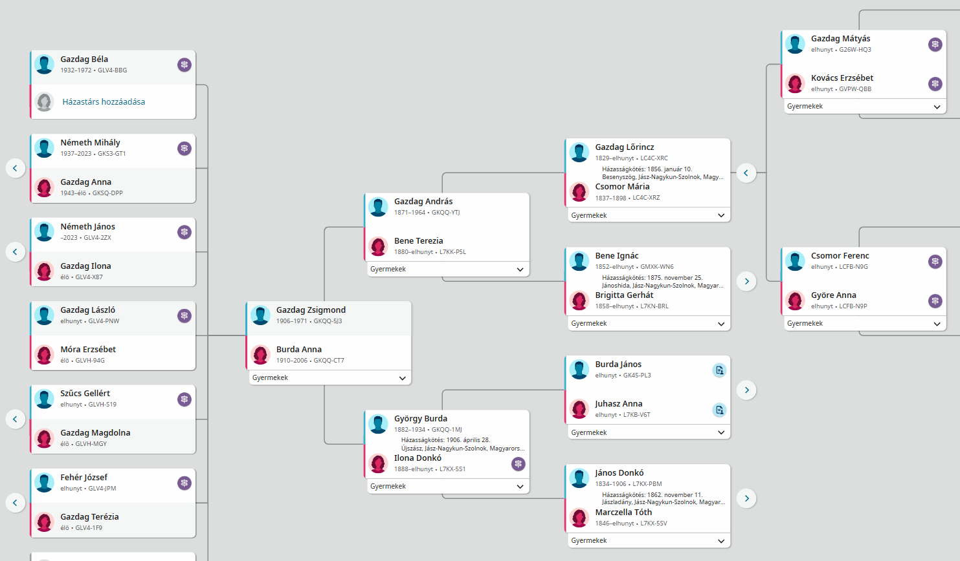
Task: Expand descendants arrow left of Németh Mihály
Action: click(x=16, y=169)
